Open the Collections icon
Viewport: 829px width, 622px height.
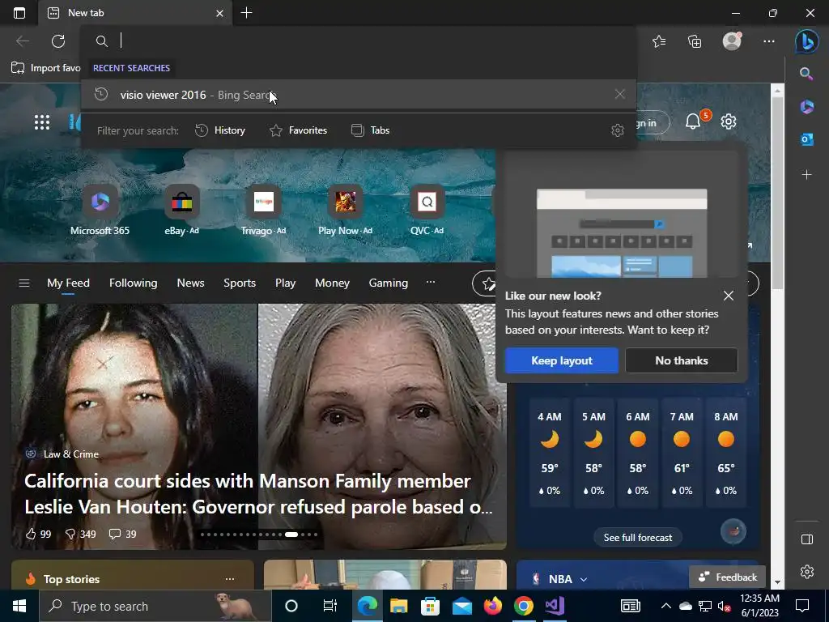(x=695, y=40)
